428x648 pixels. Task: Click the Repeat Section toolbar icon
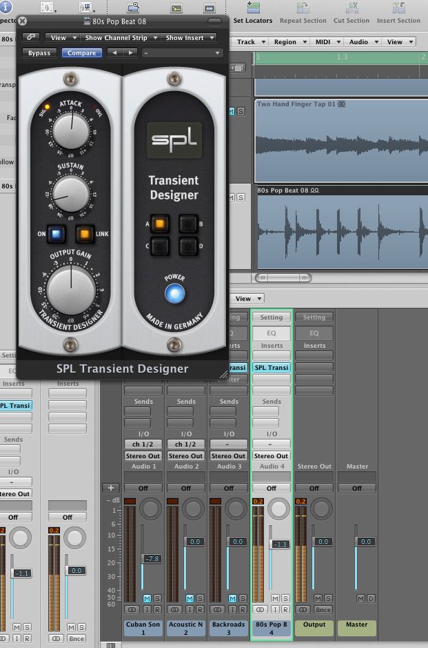click(x=303, y=8)
